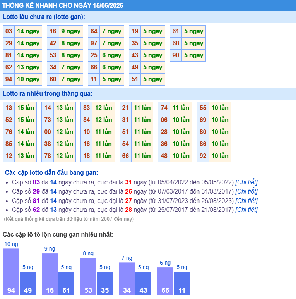This screenshot has width=296, height=299.
Task: Click the 'Lotto ra nhiều trong tháng qua' heading
Action: point(48,94)
